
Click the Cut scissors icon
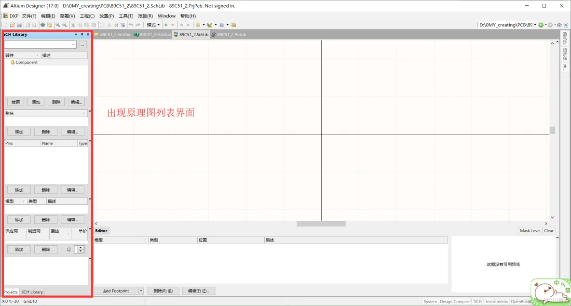click(x=73, y=25)
